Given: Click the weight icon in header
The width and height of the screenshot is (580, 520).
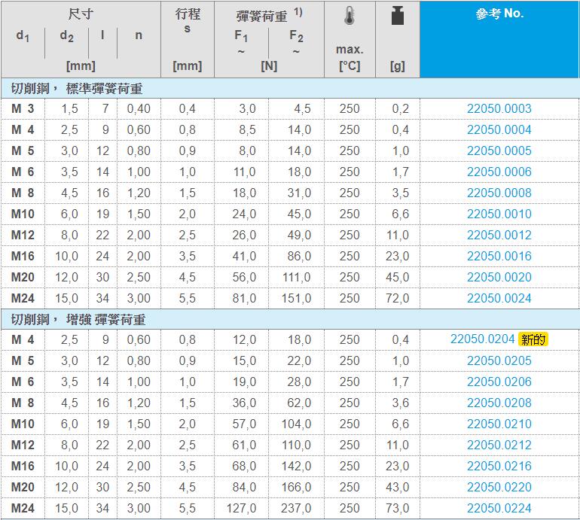Looking at the screenshot, I should (397, 17).
